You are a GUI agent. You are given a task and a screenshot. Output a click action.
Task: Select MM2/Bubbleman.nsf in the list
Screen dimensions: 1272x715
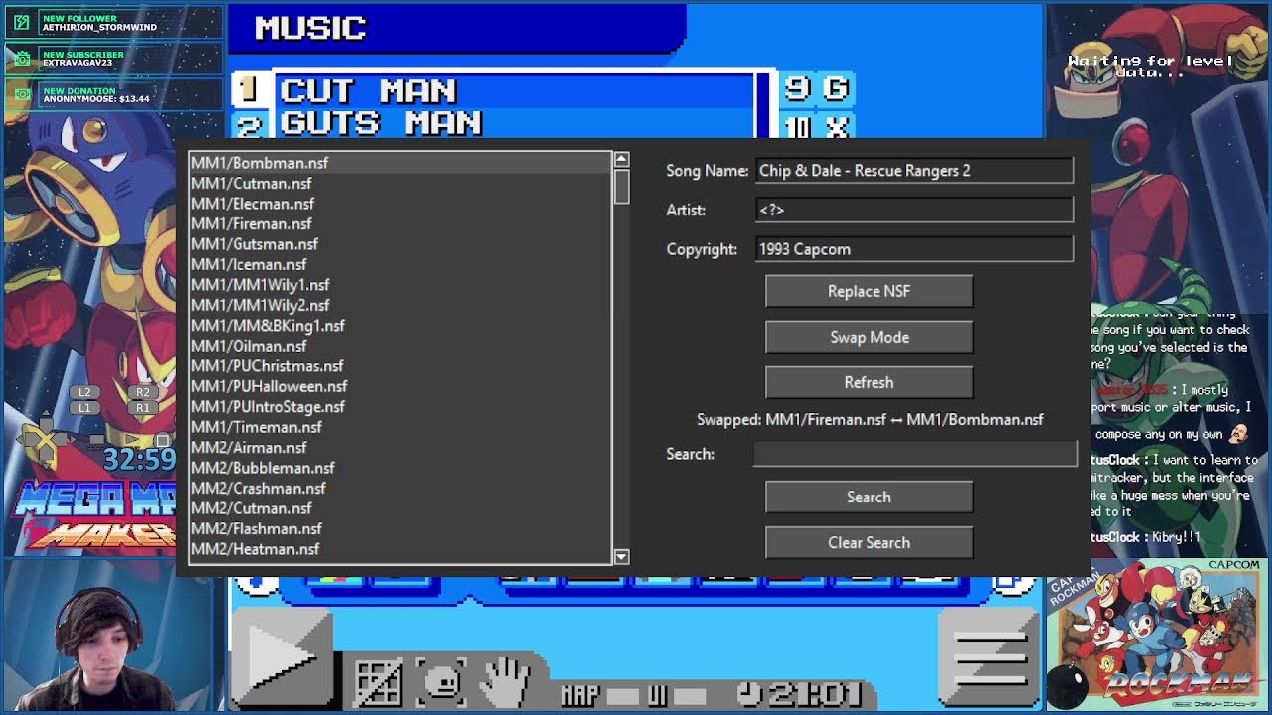pos(400,468)
